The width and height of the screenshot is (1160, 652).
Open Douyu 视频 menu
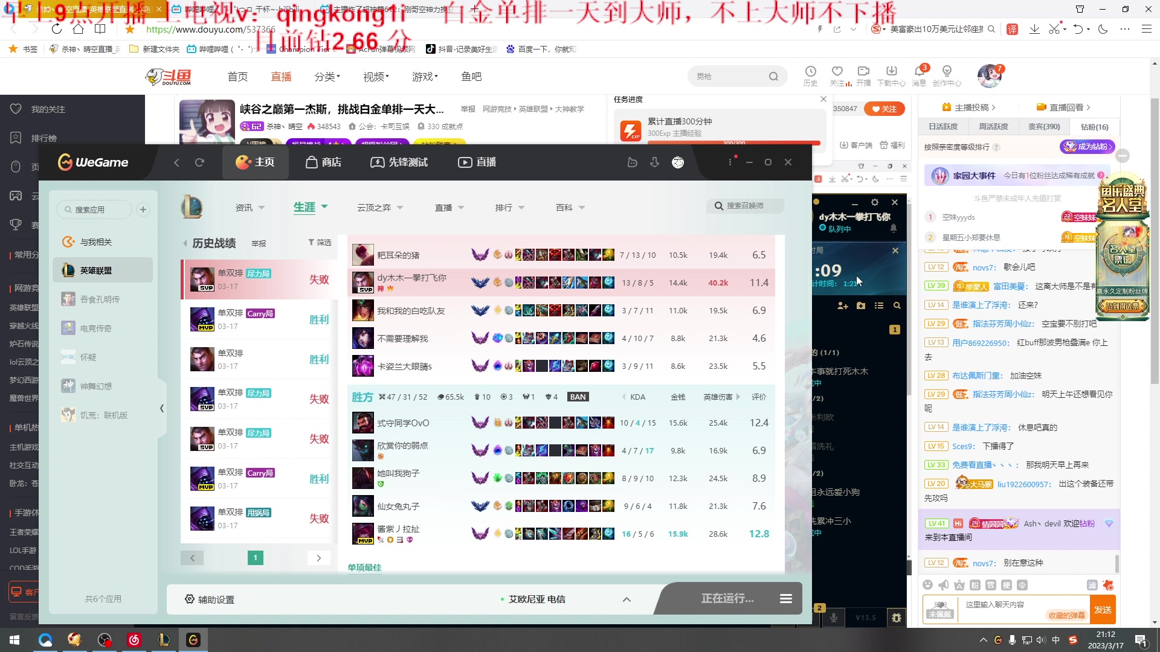(x=376, y=77)
